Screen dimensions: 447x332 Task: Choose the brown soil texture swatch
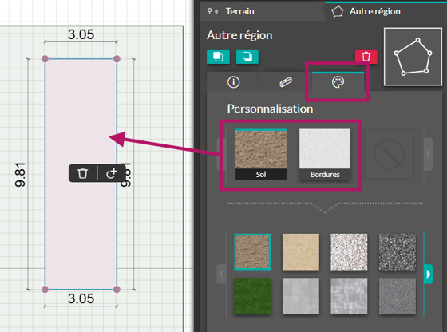pos(252,252)
